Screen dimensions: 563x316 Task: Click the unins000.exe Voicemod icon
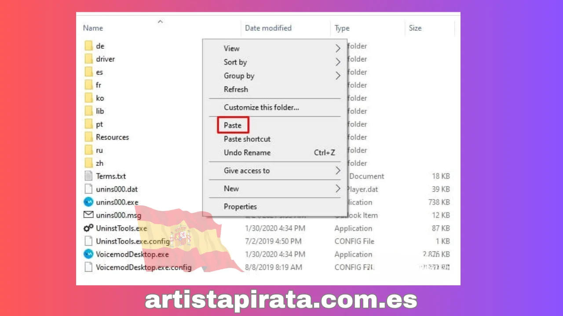pos(89,202)
